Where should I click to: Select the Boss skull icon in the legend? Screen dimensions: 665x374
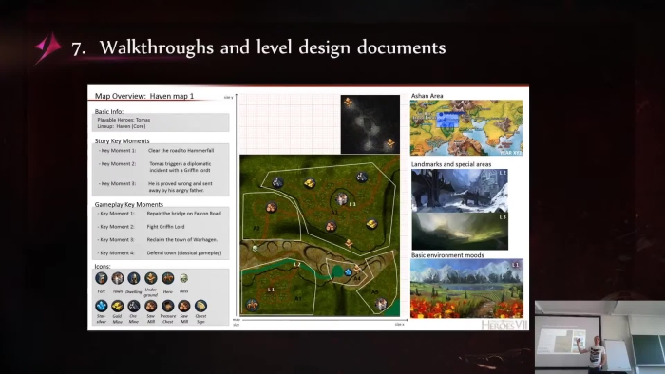[x=183, y=278]
